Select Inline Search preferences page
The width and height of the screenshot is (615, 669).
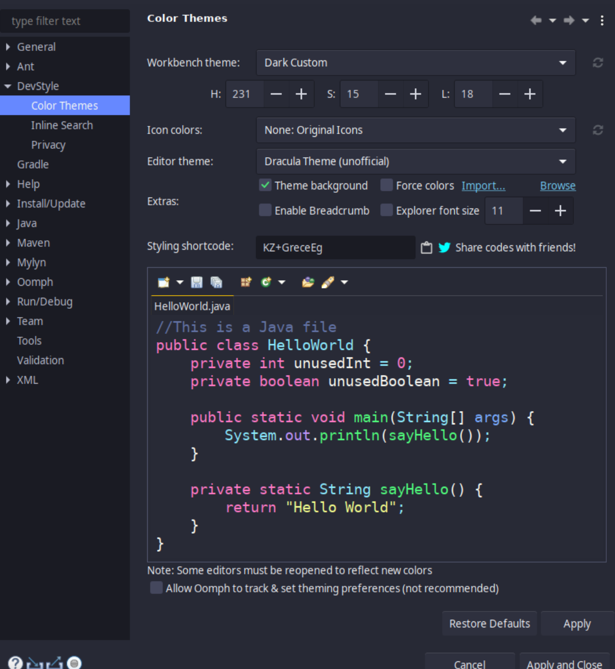click(x=62, y=125)
